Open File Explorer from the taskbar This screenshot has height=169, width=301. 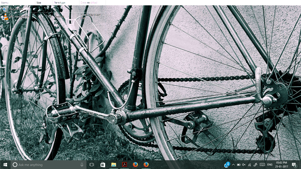point(114,165)
